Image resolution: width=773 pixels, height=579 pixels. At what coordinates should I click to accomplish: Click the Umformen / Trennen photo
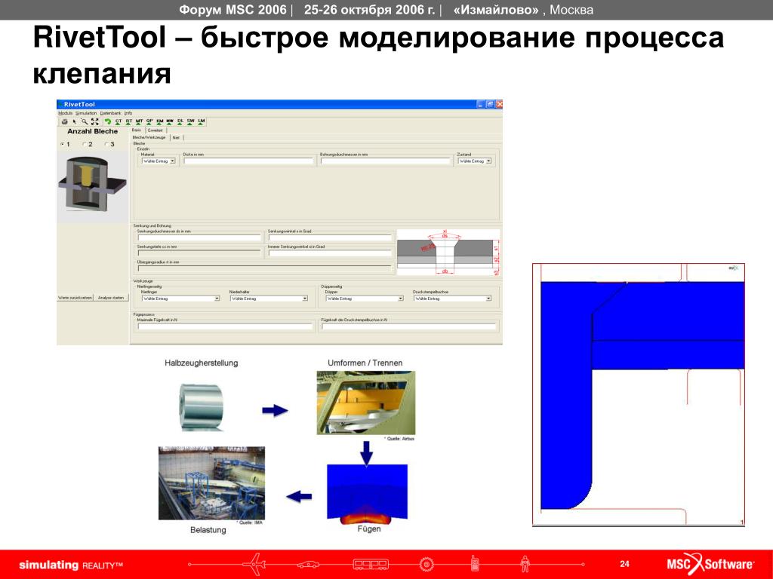[x=366, y=403]
